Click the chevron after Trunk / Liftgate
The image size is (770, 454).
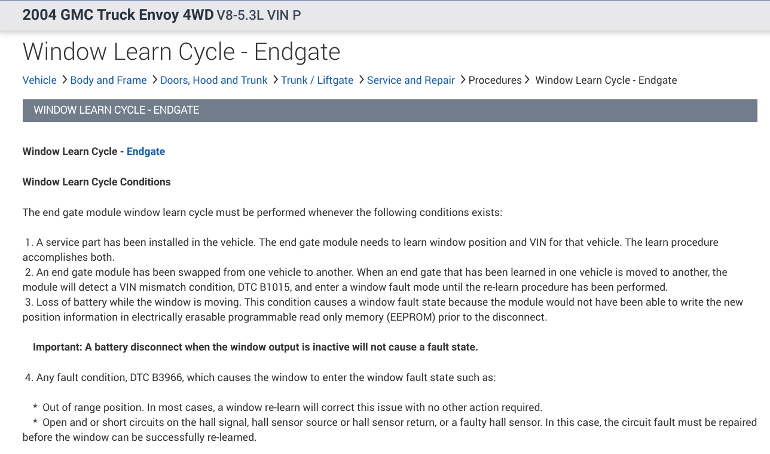coord(361,80)
